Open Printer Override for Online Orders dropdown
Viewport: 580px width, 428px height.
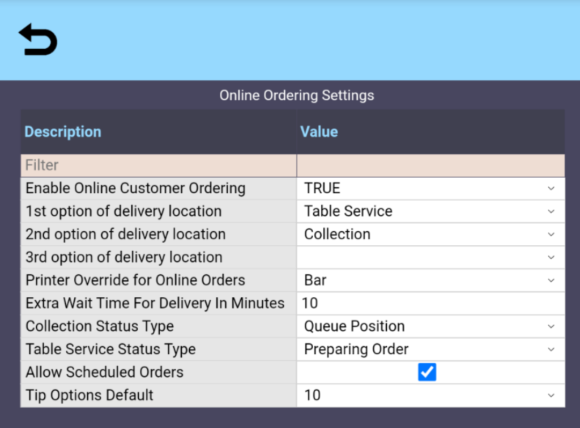430,280
